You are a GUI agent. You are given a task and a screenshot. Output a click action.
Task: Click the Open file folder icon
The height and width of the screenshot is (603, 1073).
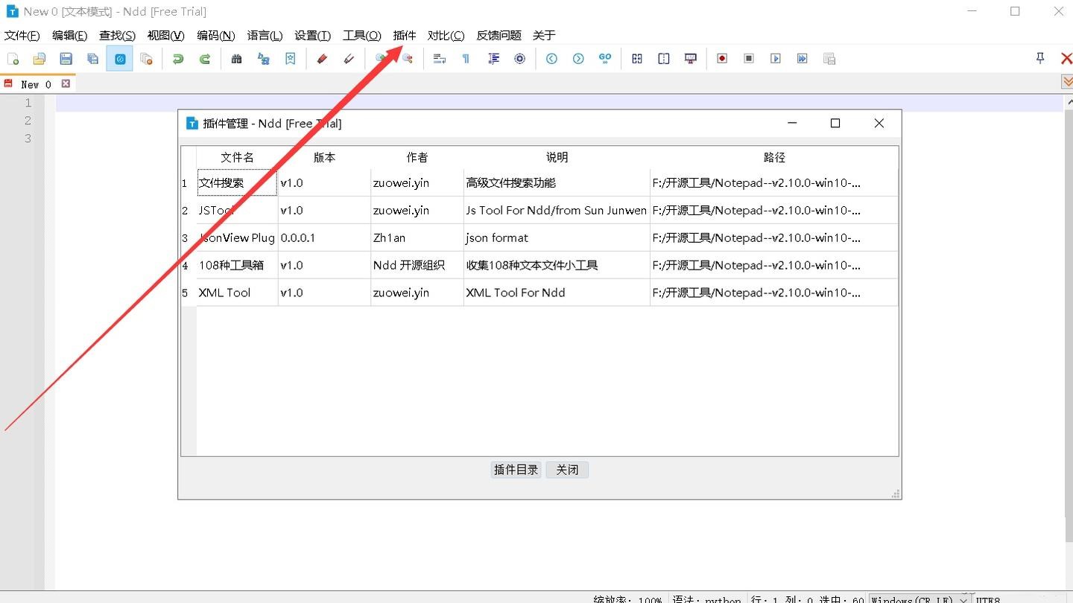pos(39,59)
